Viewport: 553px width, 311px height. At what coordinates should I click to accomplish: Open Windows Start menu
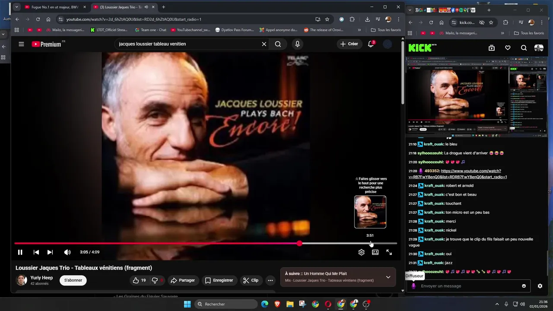[187, 304]
